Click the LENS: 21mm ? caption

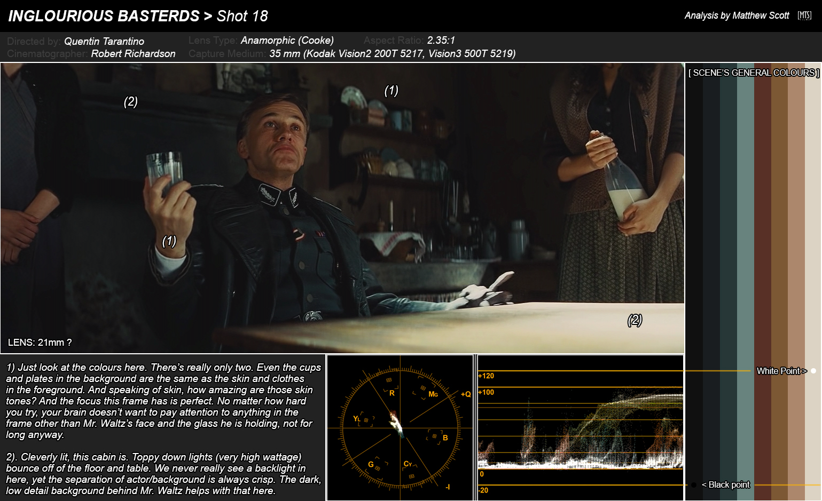[x=40, y=343]
